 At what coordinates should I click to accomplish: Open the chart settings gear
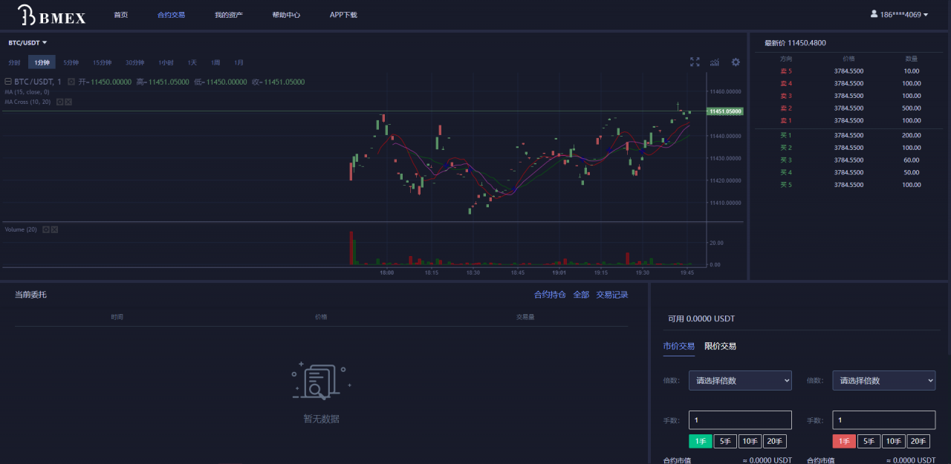[x=736, y=62]
